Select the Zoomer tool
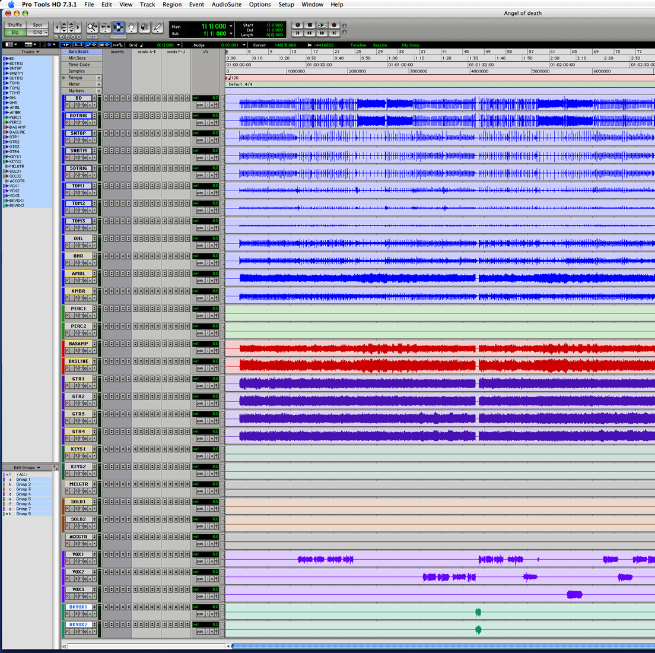 click(x=92, y=27)
